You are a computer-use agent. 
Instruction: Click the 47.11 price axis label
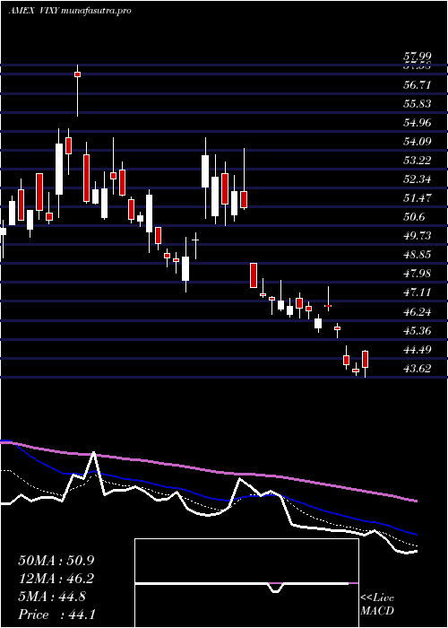(418, 292)
